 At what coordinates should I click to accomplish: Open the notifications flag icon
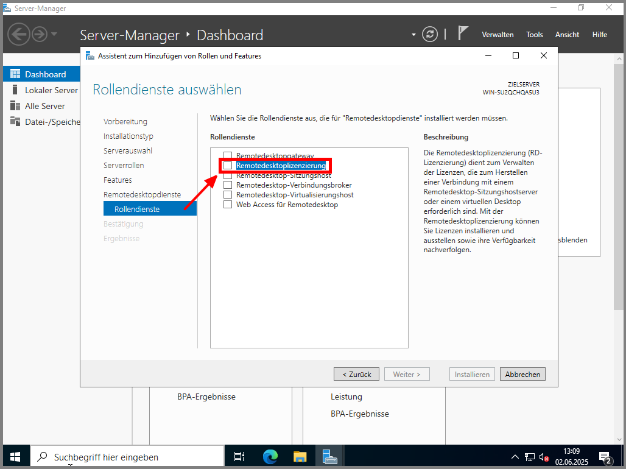(x=463, y=33)
